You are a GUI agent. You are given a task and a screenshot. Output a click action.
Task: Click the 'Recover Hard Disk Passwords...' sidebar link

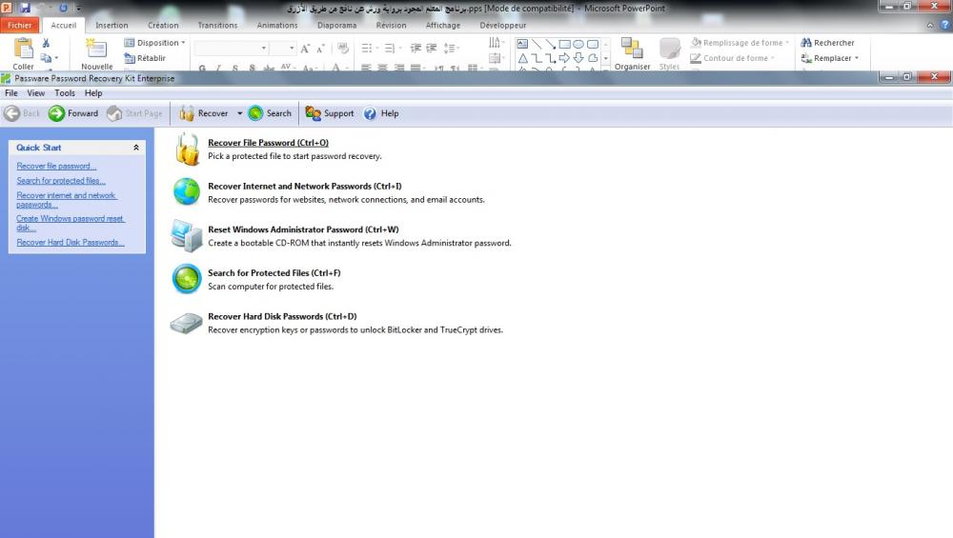coord(71,242)
